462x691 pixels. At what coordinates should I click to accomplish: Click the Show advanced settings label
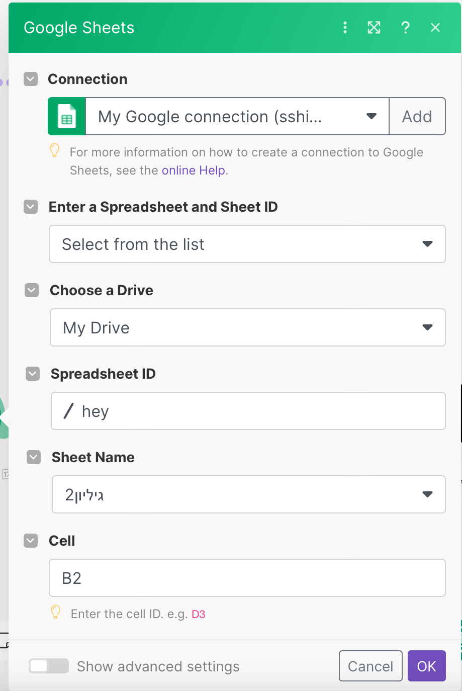pos(158,666)
